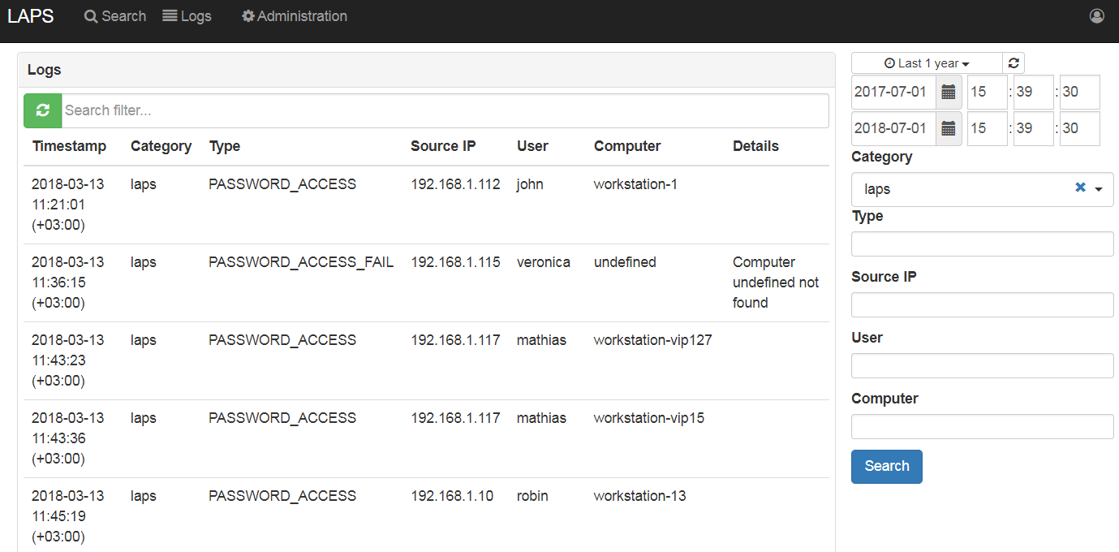
Task: Click the user account icon
Action: (1097, 15)
